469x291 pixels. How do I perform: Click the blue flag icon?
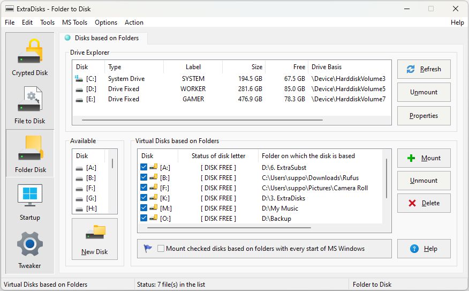coord(148,249)
